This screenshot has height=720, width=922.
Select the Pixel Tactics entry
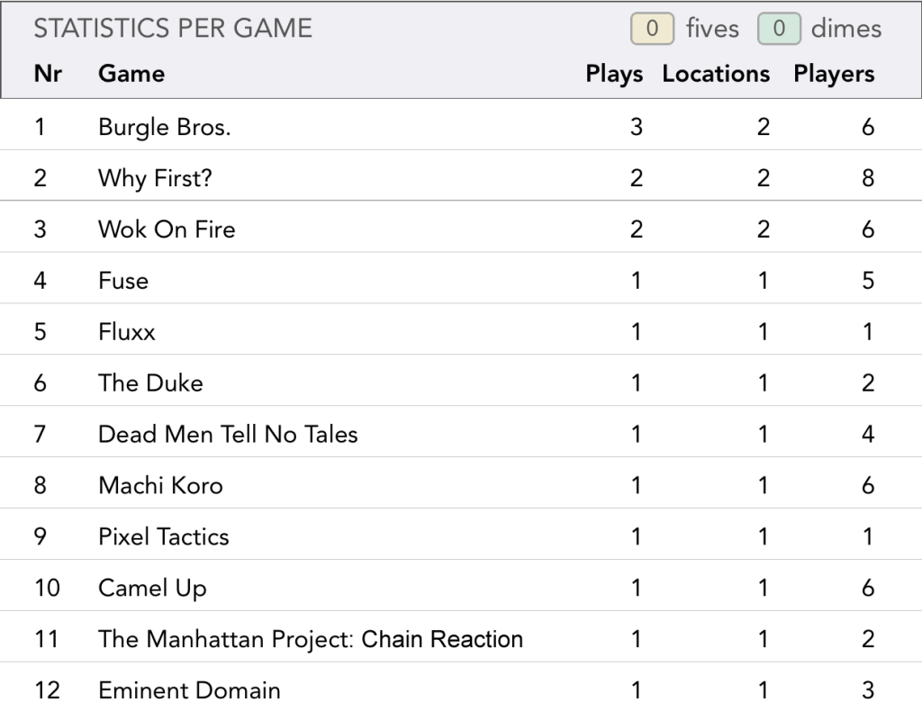click(x=164, y=537)
